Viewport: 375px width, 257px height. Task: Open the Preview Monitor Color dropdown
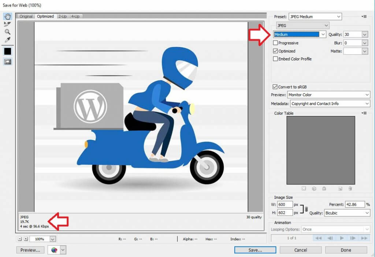coord(328,95)
